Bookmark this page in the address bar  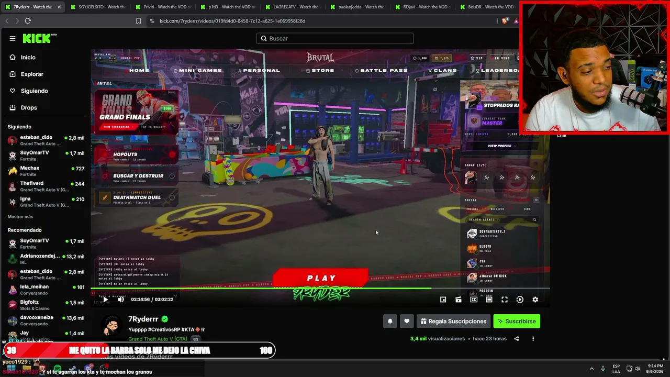[x=138, y=21]
